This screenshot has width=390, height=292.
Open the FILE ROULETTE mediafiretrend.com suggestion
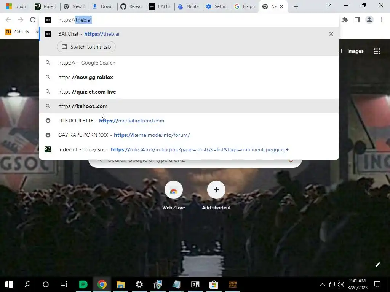click(x=189, y=121)
